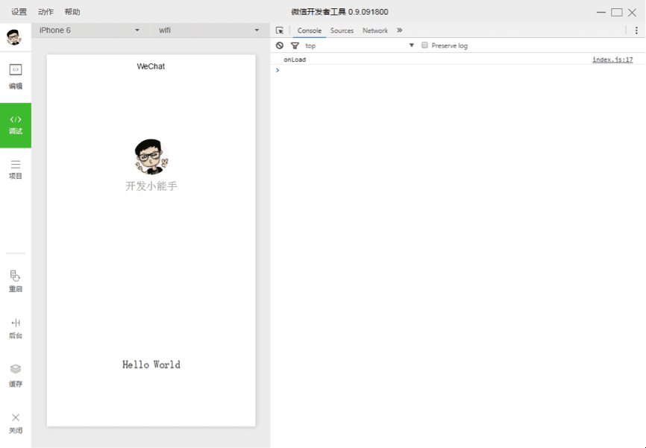The width and height of the screenshot is (646, 448).
Task: Click the 重启 (Restart) icon
Action: click(x=16, y=280)
